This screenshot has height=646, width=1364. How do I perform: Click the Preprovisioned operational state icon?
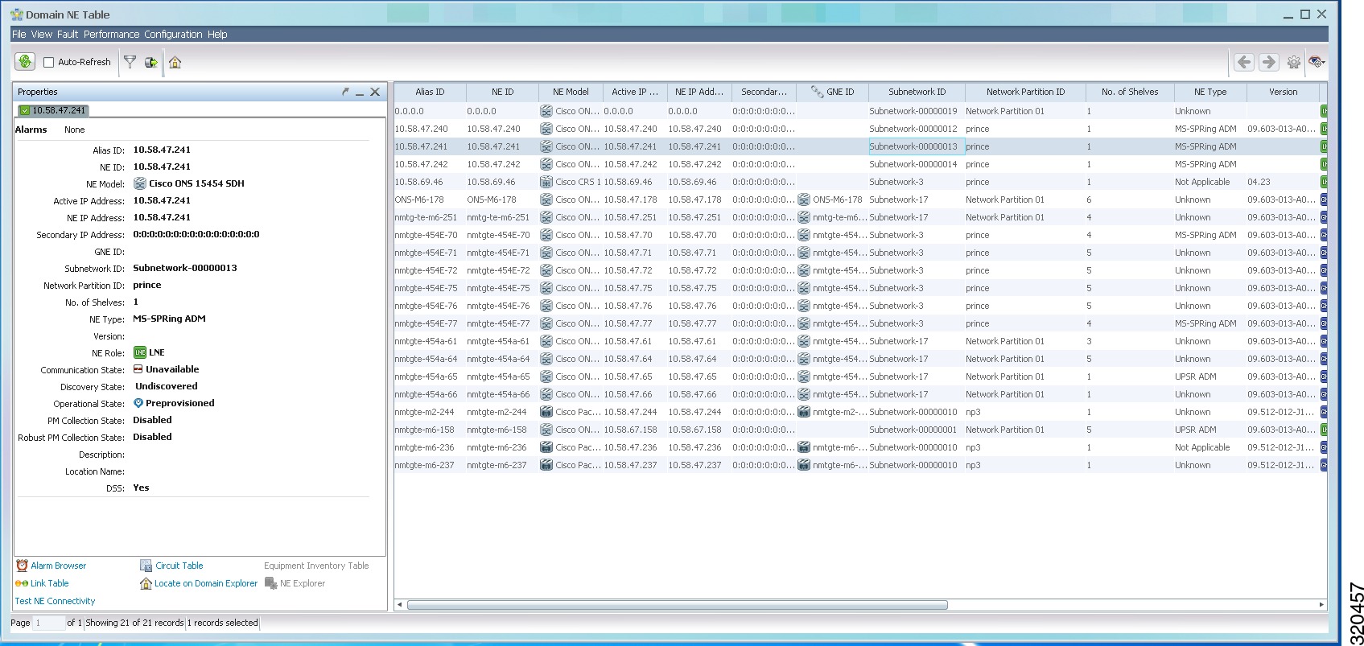pyautogui.click(x=138, y=403)
